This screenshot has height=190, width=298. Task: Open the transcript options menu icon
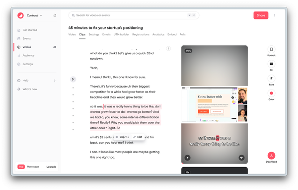[x=168, y=49]
